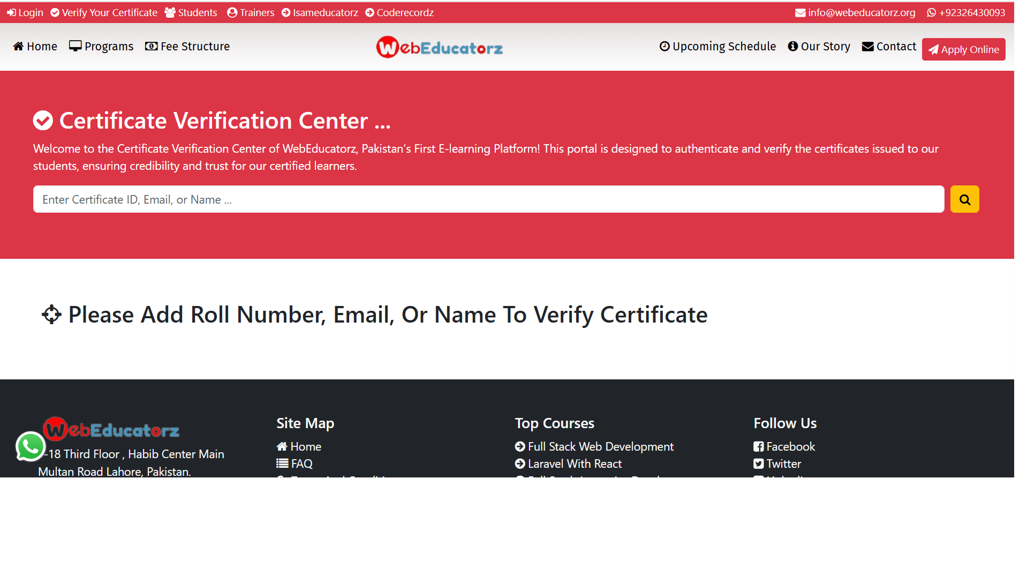Go to Home in main navigation
The width and height of the screenshot is (1027, 583).
click(x=35, y=47)
